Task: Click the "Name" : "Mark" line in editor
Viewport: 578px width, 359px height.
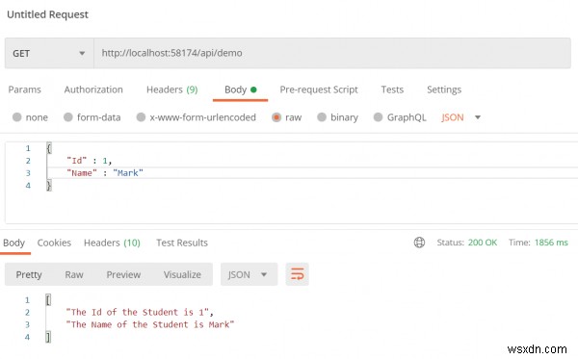Action: coord(105,173)
